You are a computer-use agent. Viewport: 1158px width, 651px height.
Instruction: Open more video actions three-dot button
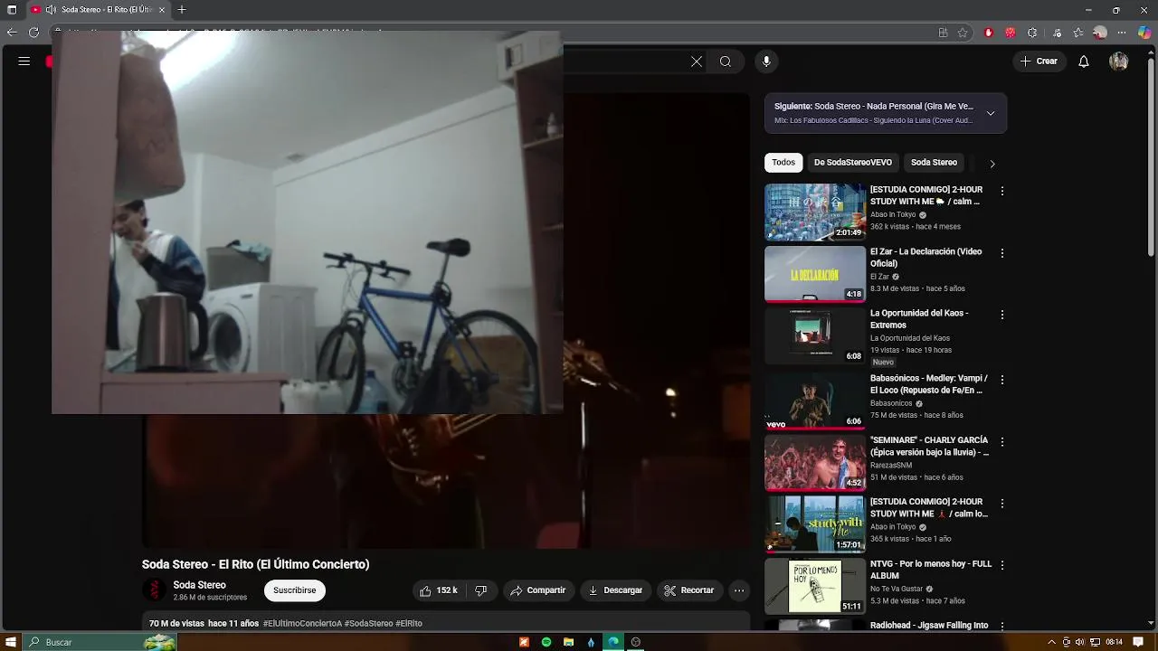739,590
